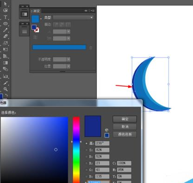Click the M field showing 95%
Screen dimensions: 193x183
pos(124,170)
